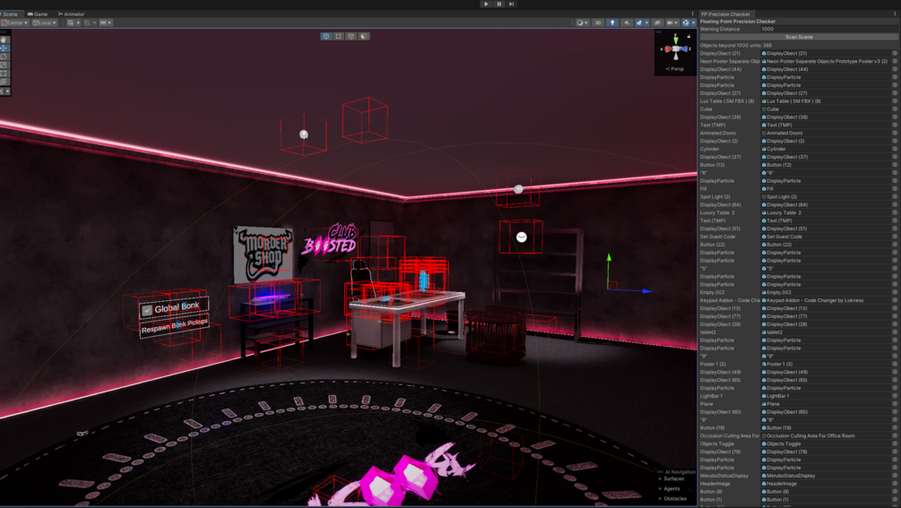Click the first cube overlay icon in scene view
Viewport: 901px width, 508px height.
click(x=325, y=36)
